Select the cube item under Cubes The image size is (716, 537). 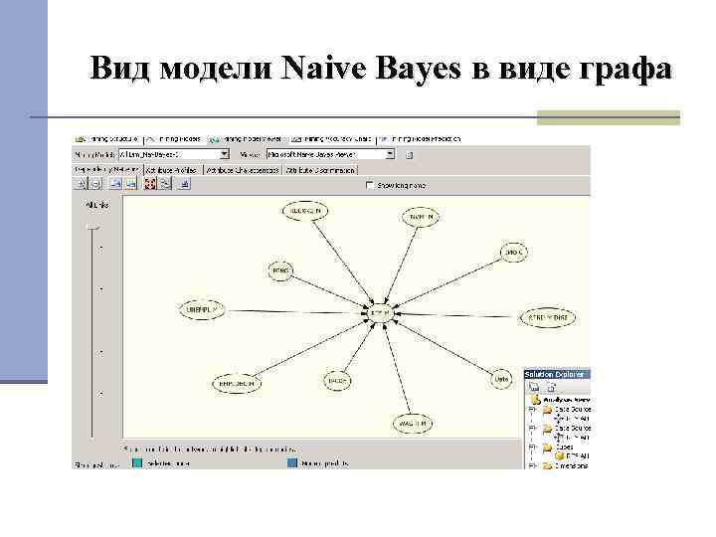pyautogui.click(x=573, y=455)
